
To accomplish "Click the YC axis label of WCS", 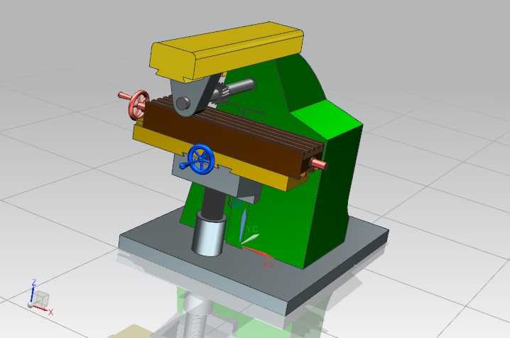I will [x=253, y=230].
